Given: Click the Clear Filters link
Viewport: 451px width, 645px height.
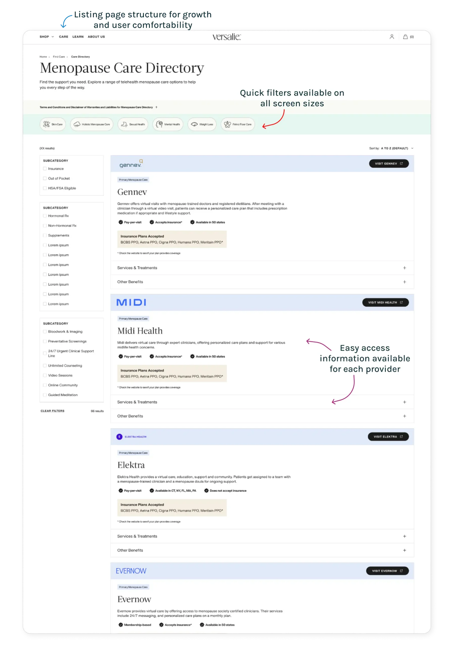Looking at the screenshot, I should tap(53, 411).
